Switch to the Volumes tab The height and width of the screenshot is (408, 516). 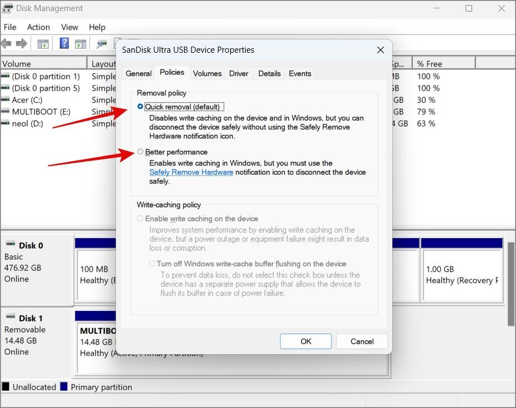pos(208,73)
